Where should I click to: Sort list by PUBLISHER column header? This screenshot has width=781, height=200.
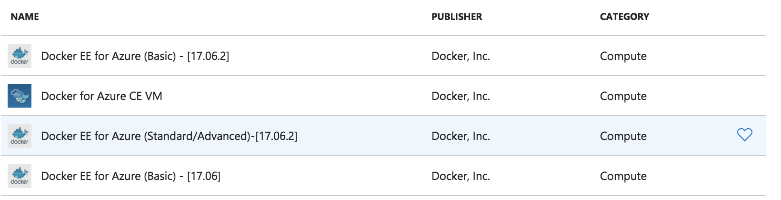coord(457,17)
